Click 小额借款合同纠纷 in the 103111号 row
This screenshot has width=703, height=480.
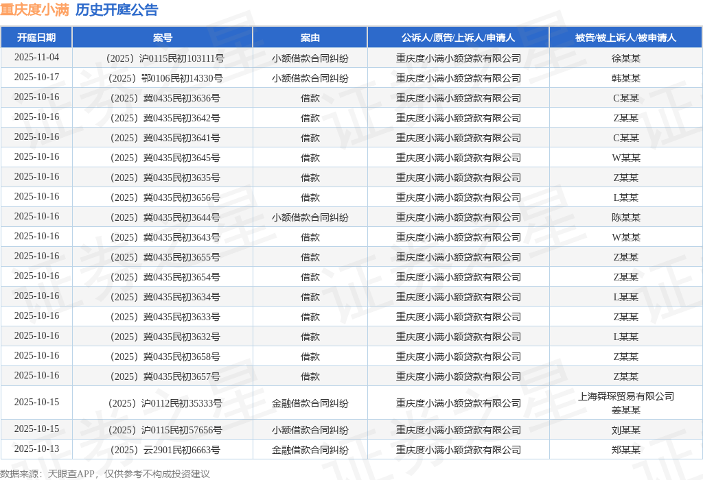coord(310,58)
